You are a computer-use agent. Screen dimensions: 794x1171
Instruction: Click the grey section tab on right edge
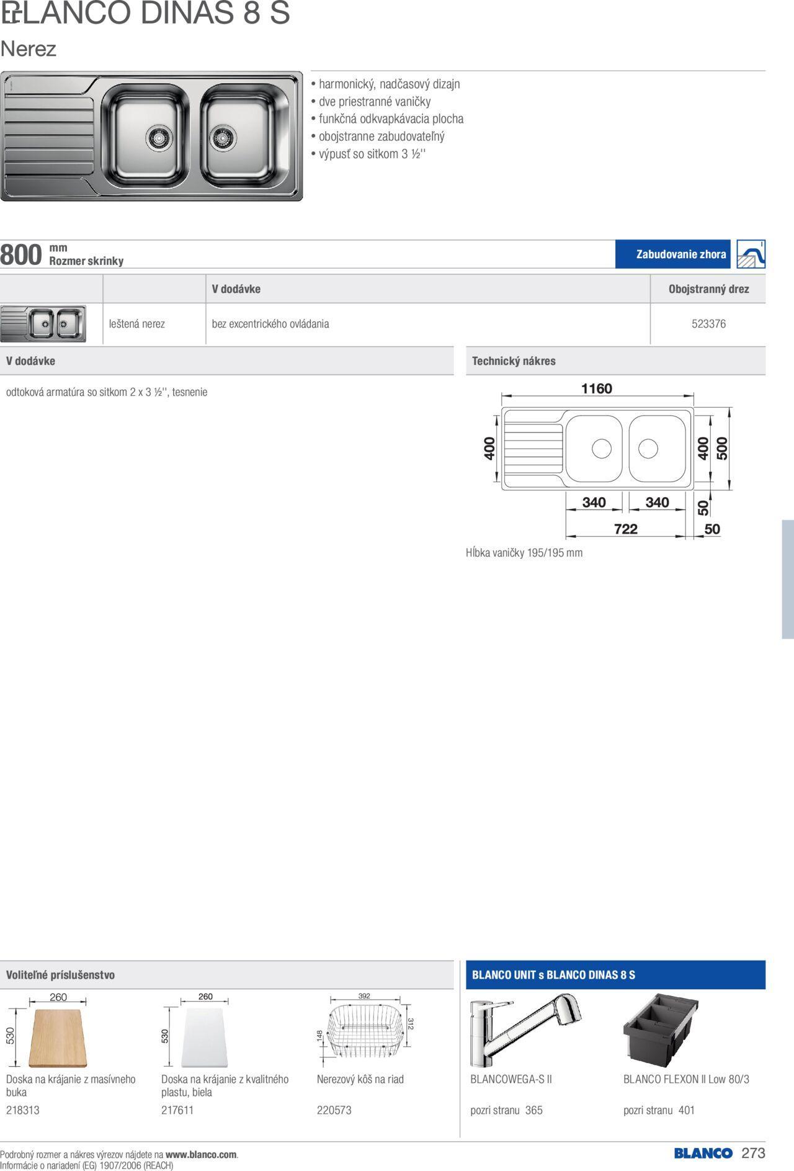click(787, 579)
